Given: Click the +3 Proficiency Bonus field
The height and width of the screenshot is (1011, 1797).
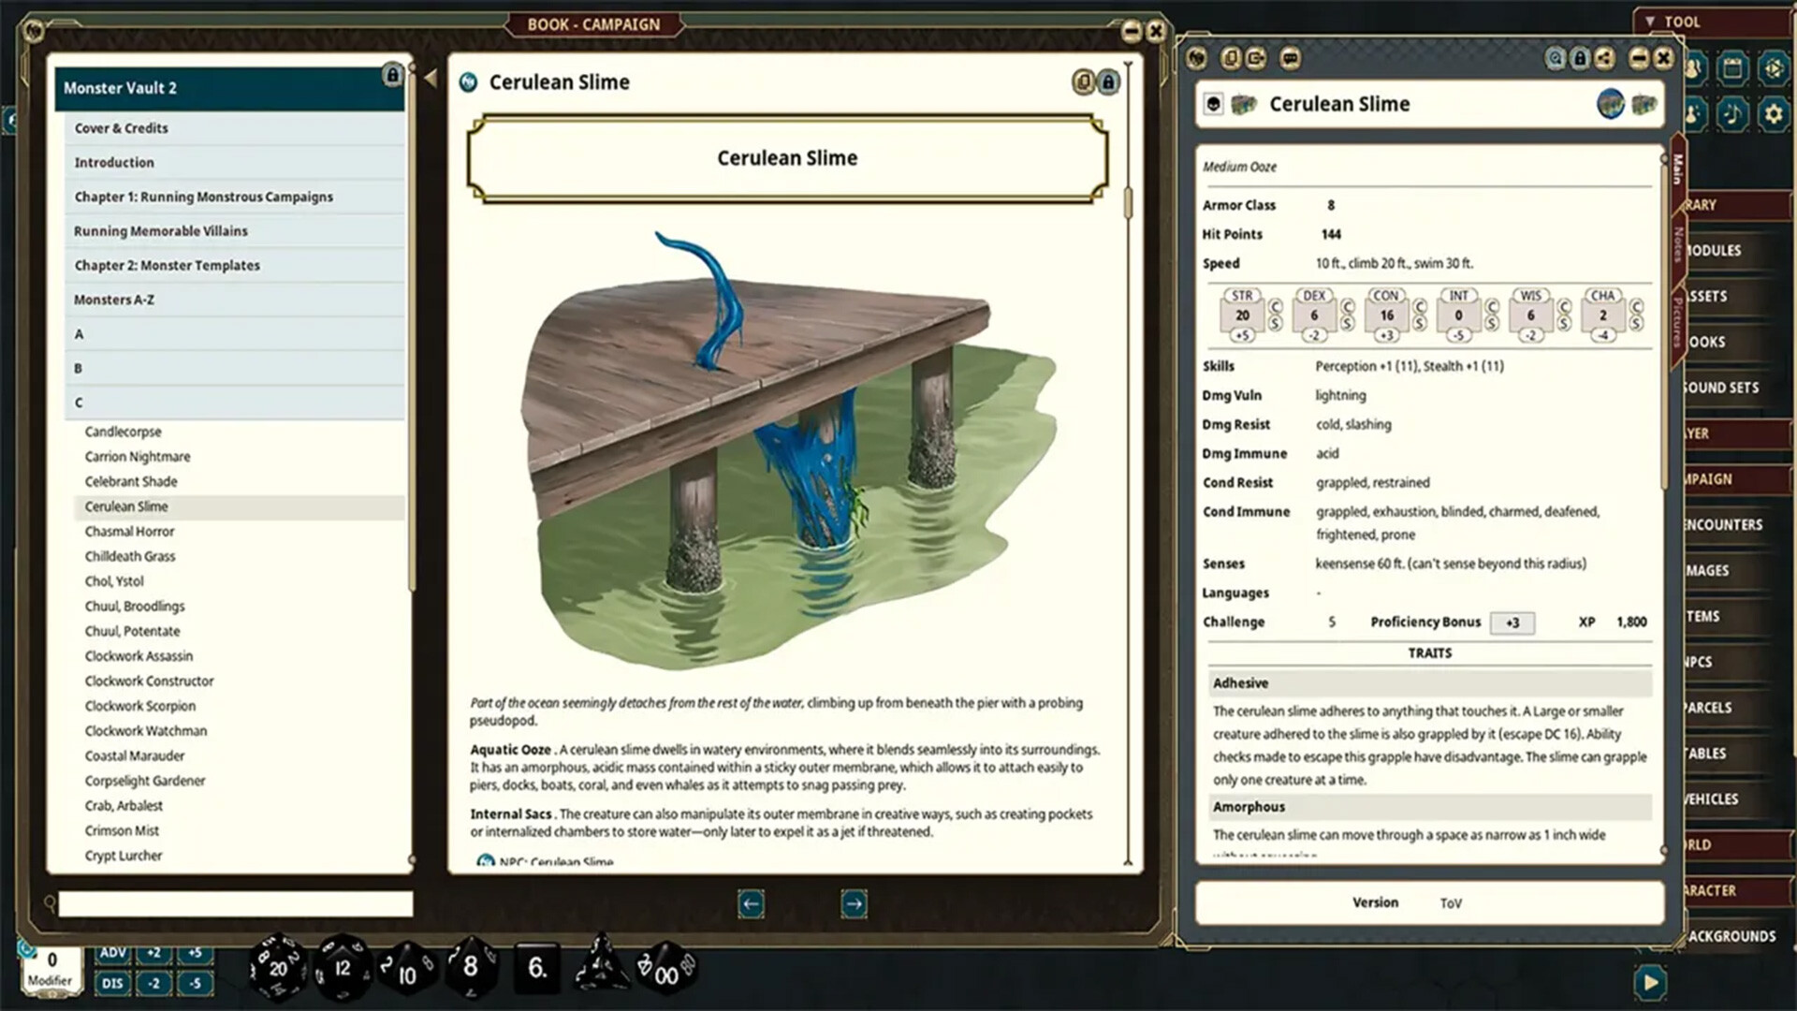Looking at the screenshot, I should (x=1512, y=622).
